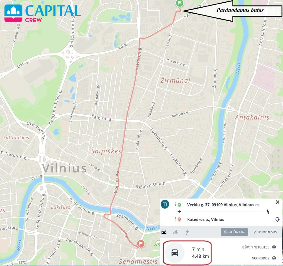The width and height of the screenshot is (283, 266).
Task: Click the circular reset route icon
Action: tap(277, 219)
